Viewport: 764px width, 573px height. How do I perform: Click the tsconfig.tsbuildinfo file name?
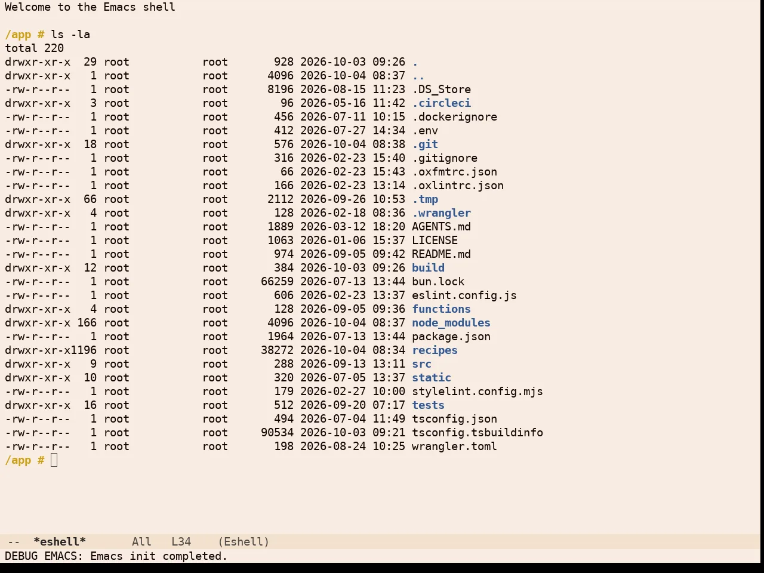coord(478,433)
